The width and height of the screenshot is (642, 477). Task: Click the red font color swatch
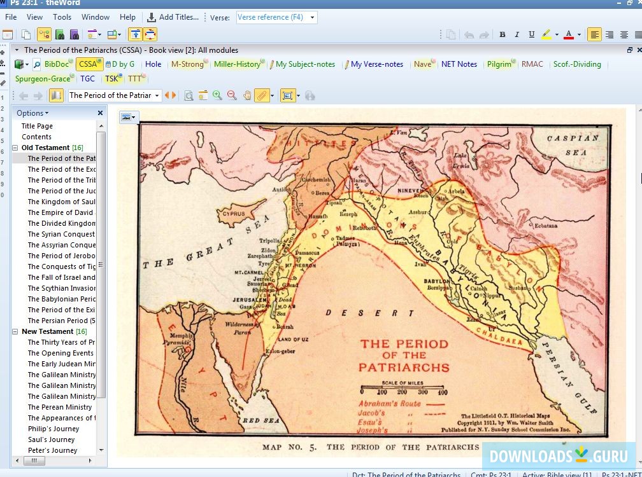569,35
